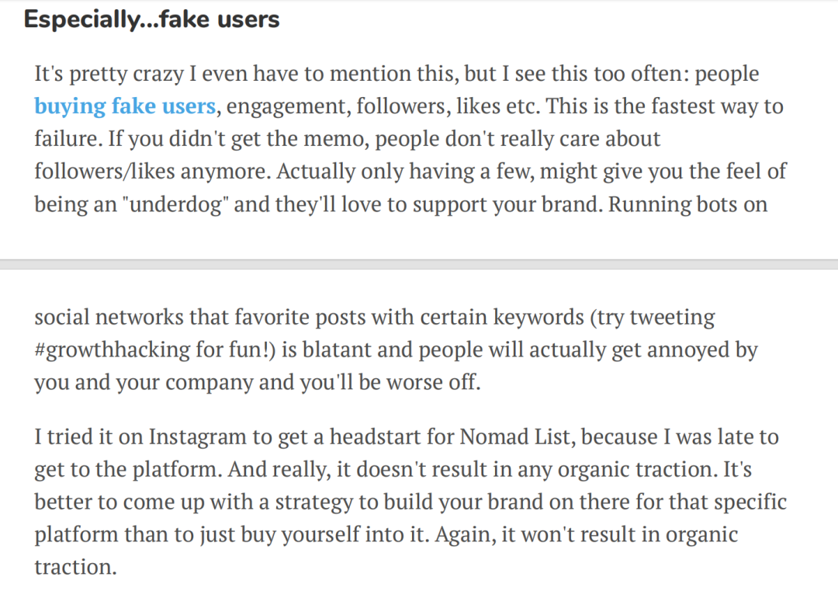Click the quoted word "underdog"

[x=176, y=204]
